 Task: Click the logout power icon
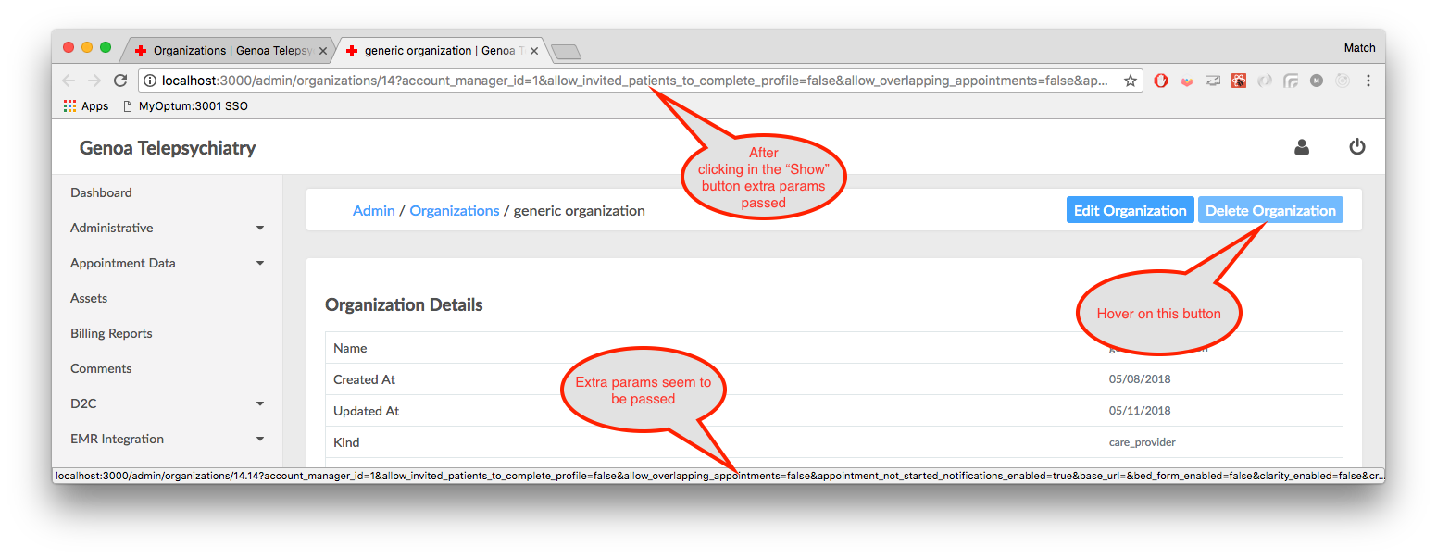pyautogui.click(x=1357, y=146)
